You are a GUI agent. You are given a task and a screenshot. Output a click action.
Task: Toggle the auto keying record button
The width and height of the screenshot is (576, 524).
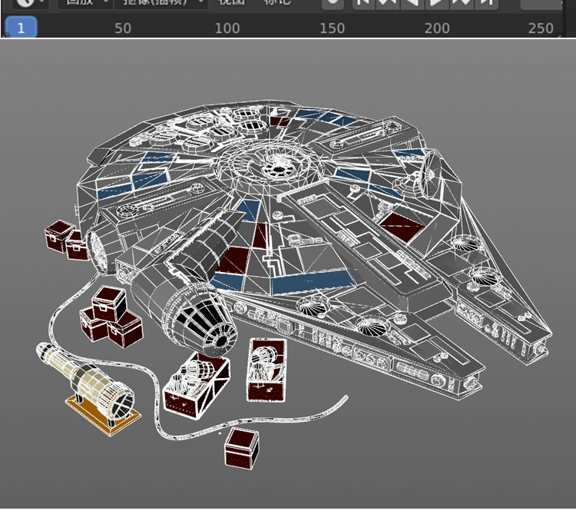(x=333, y=3)
